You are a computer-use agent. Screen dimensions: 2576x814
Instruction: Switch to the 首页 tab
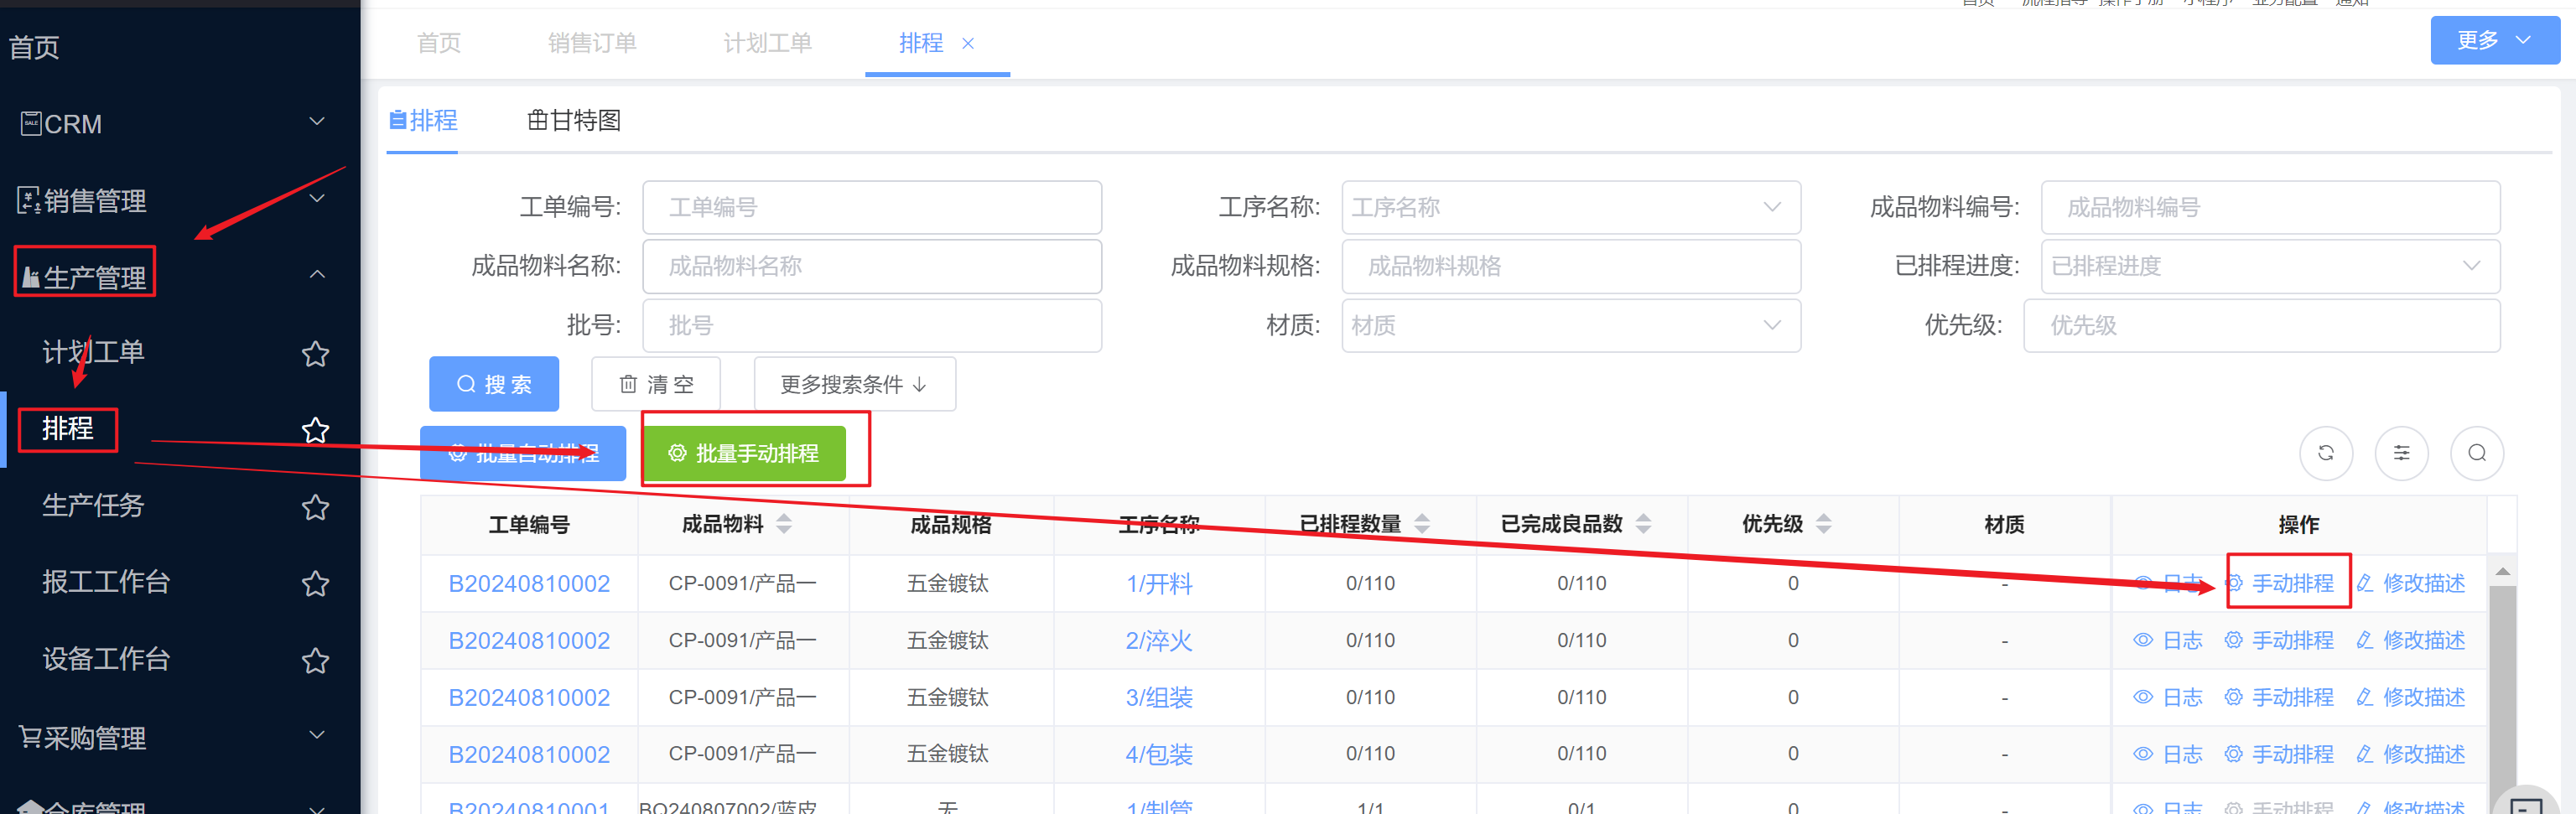point(439,43)
